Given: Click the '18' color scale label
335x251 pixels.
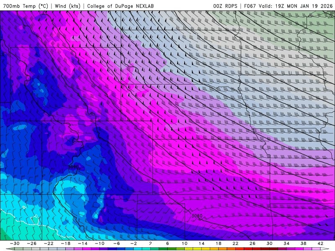Looking at the screenshot, I should [218, 243].
